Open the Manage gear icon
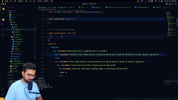This screenshot has height=100, width=178. [3, 94]
